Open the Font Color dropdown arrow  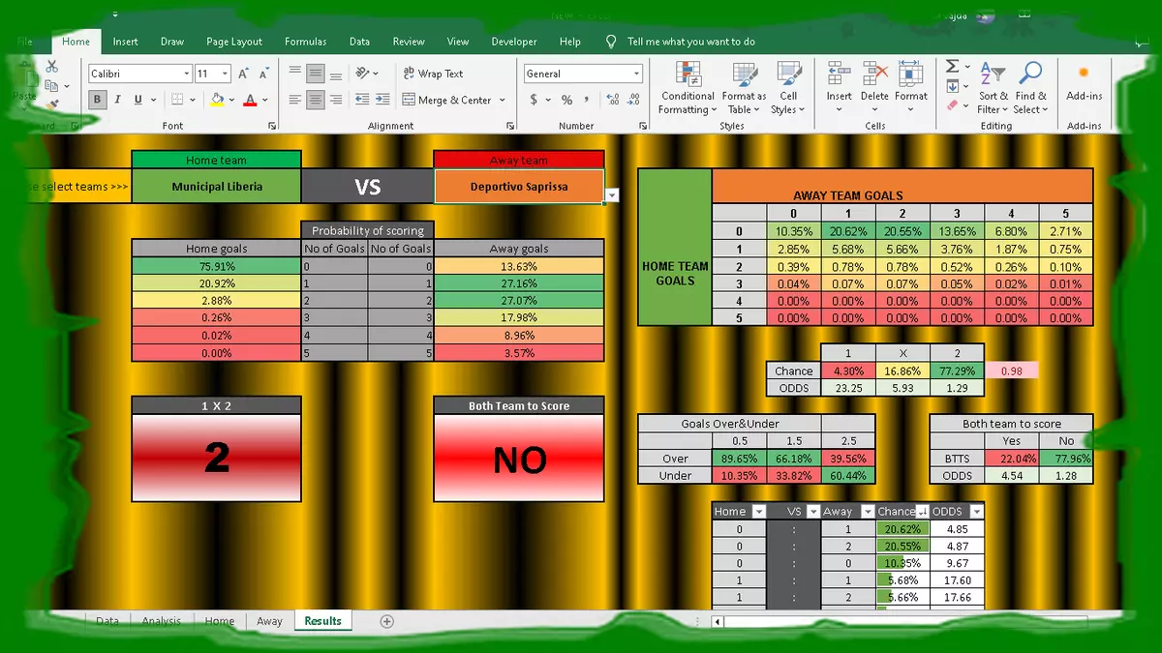click(x=264, y=100)
